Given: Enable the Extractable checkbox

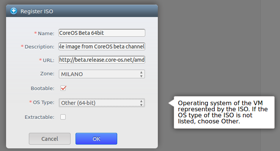Looking at the screenshot, I should click(63, 117).
